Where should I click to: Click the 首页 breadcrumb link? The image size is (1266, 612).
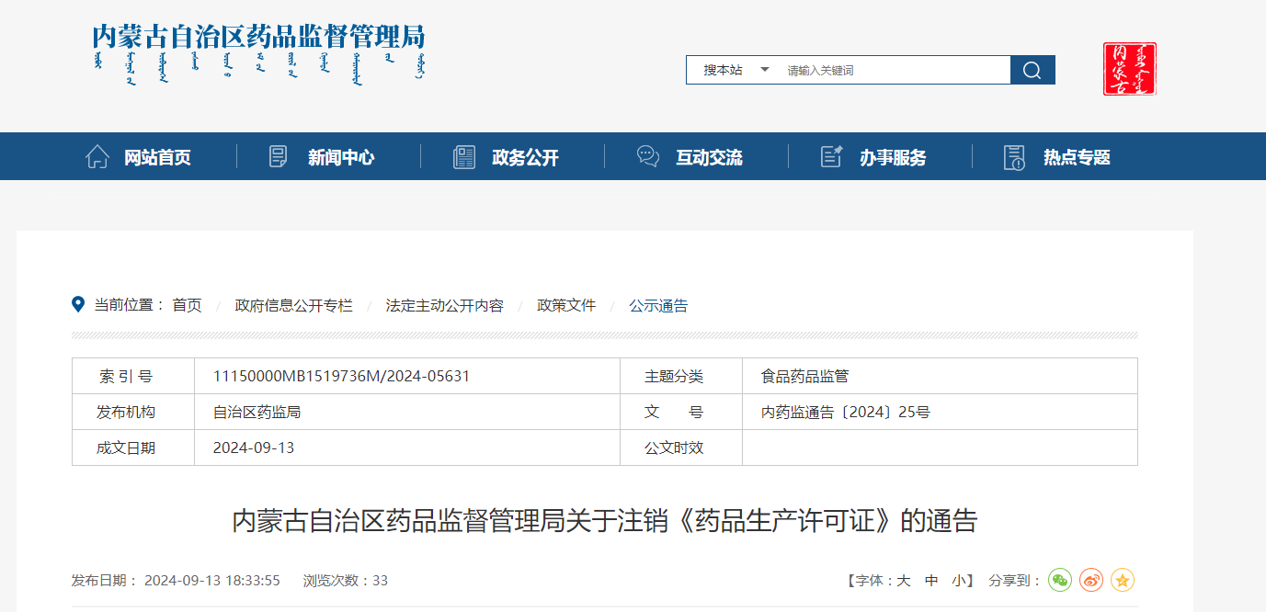pos(187,305)
